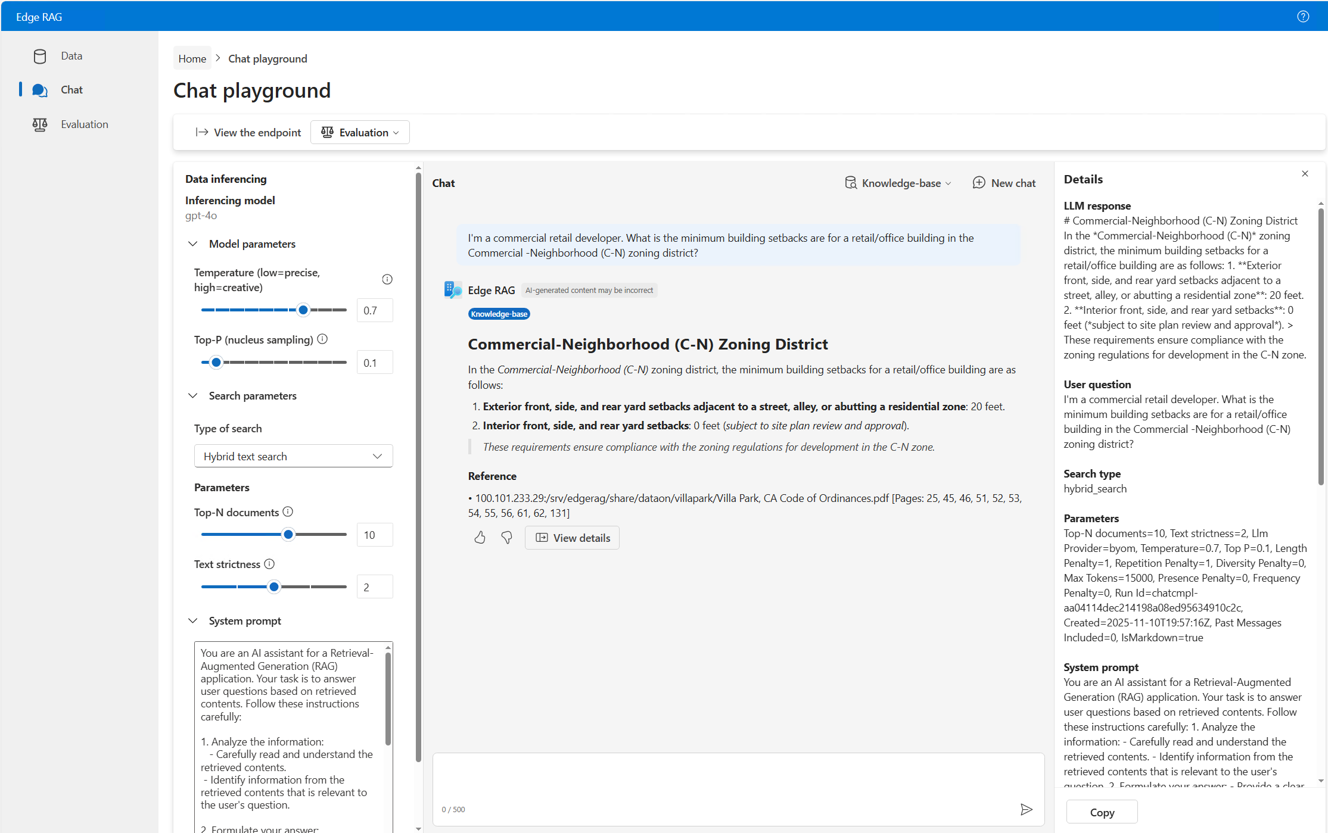Click the send message arrow icon
The image size is (1328, 833).
pos(1026,809)
